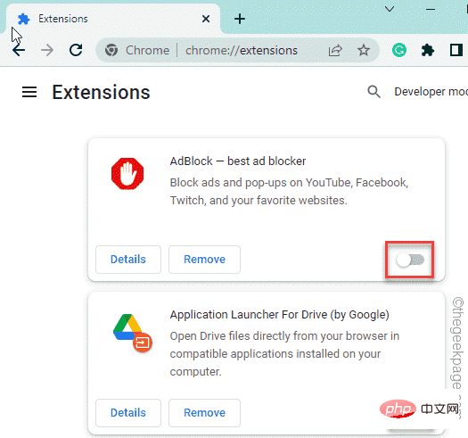Image resolution: width=468 pixels, height=438 pixels.
Task: Click the Developer mode label
Action: click(x=431, y=92)
